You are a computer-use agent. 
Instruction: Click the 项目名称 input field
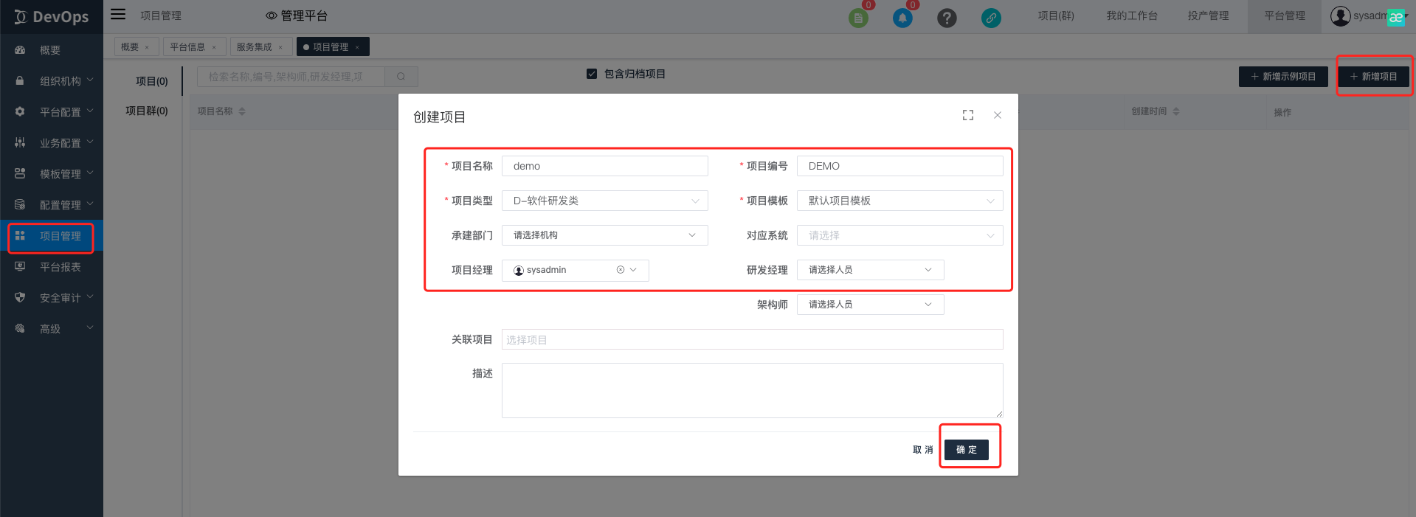click(x=604, y=166)
